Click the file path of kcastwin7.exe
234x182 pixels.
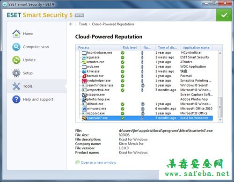tap(166, 131)
